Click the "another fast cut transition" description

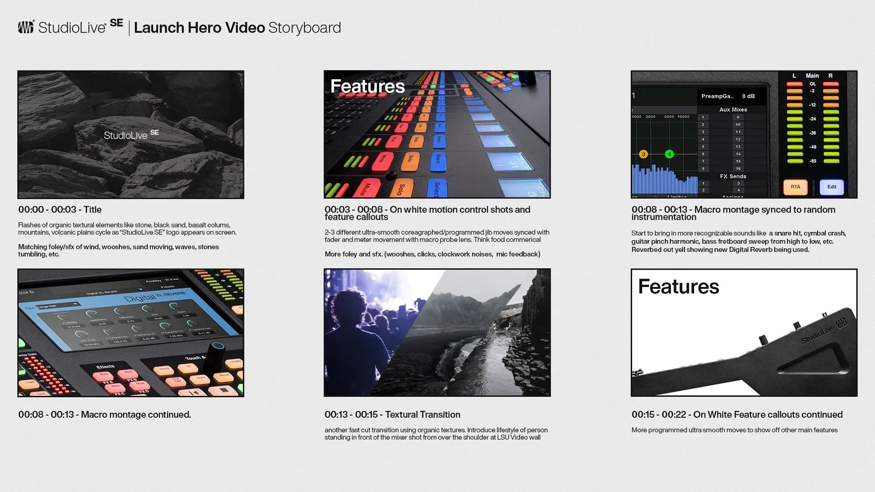click(x=436, y=434)
